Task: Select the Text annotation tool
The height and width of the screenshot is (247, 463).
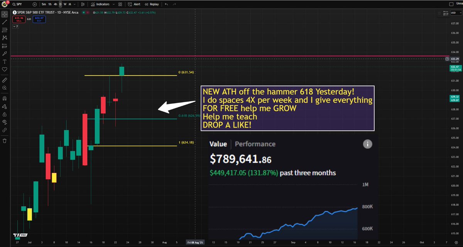Action: pos(5,61)
